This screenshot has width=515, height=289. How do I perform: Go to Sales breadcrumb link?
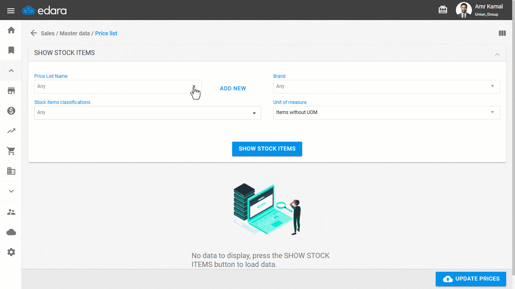tap(47, 33)
